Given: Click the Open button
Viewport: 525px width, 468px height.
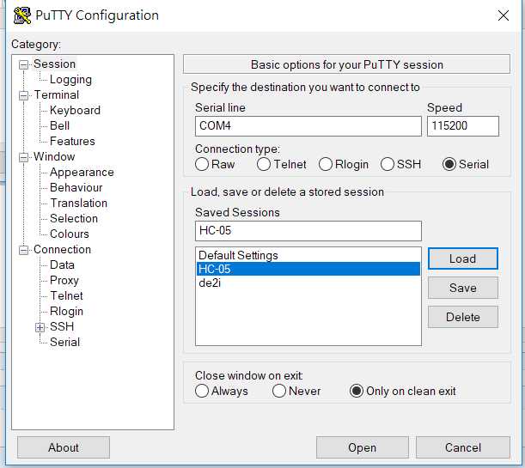Looking at the screenshot, I should coord(363,447).
